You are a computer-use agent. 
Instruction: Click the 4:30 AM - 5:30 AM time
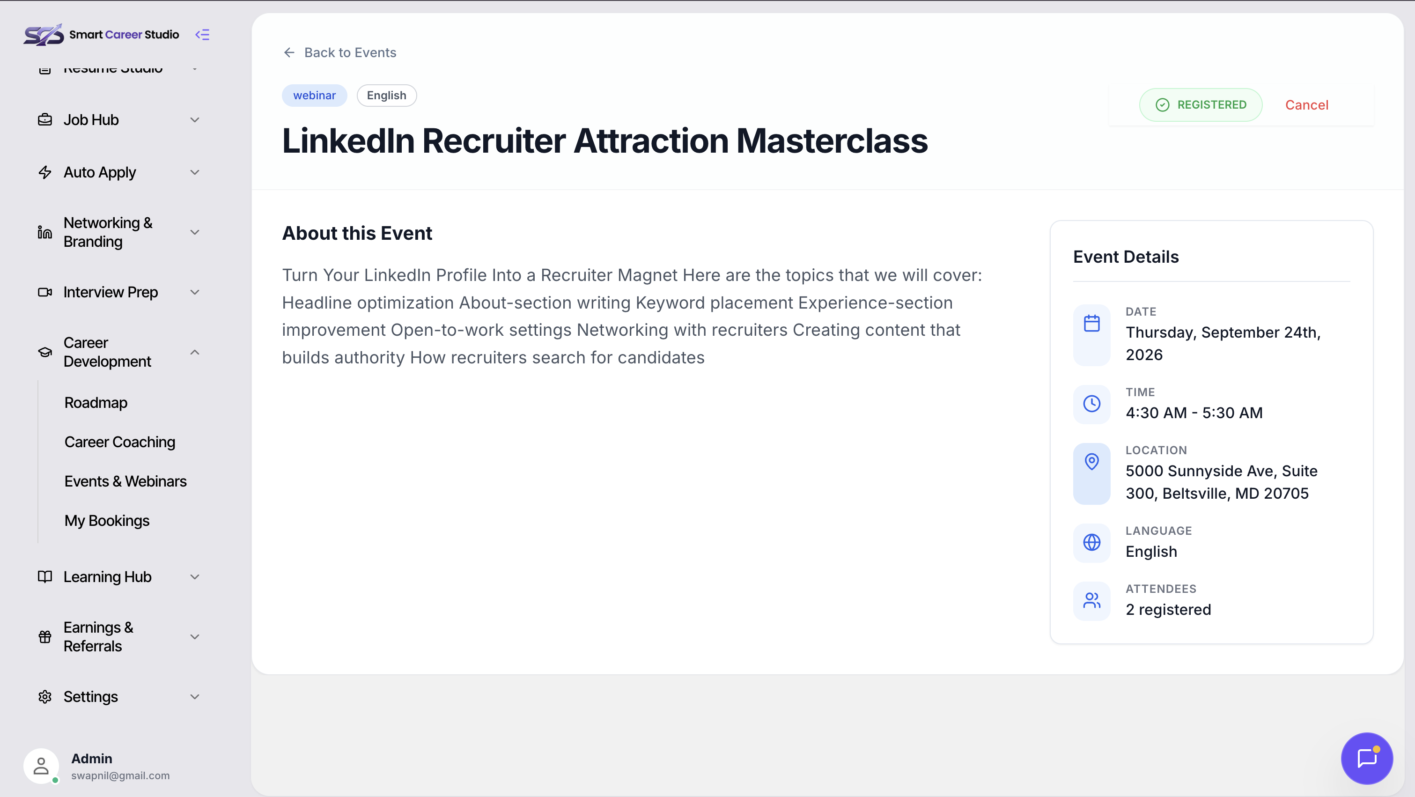click(1194, 413)
